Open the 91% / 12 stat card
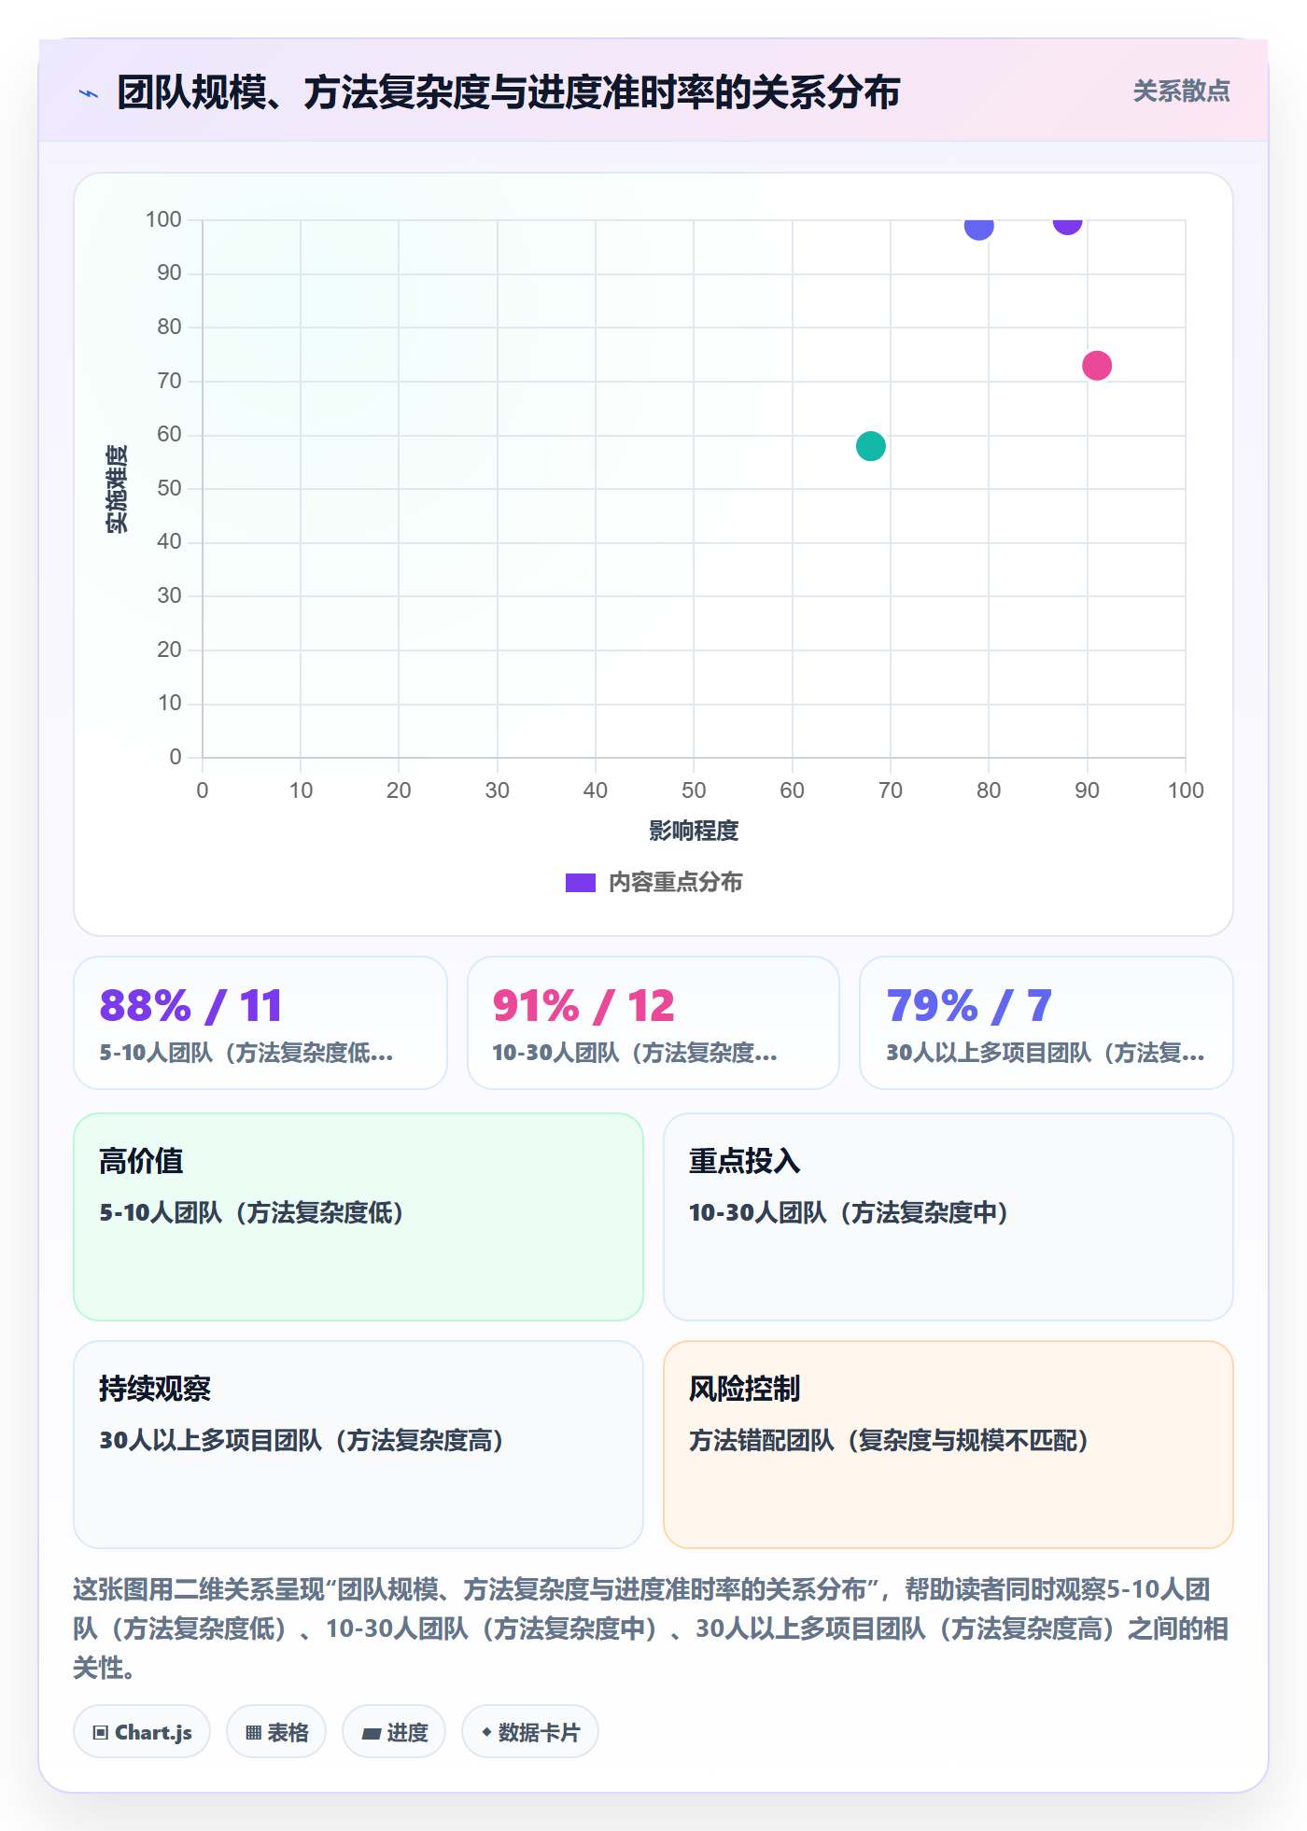The image size is (1307, 1831). [x=653, y=1023]
